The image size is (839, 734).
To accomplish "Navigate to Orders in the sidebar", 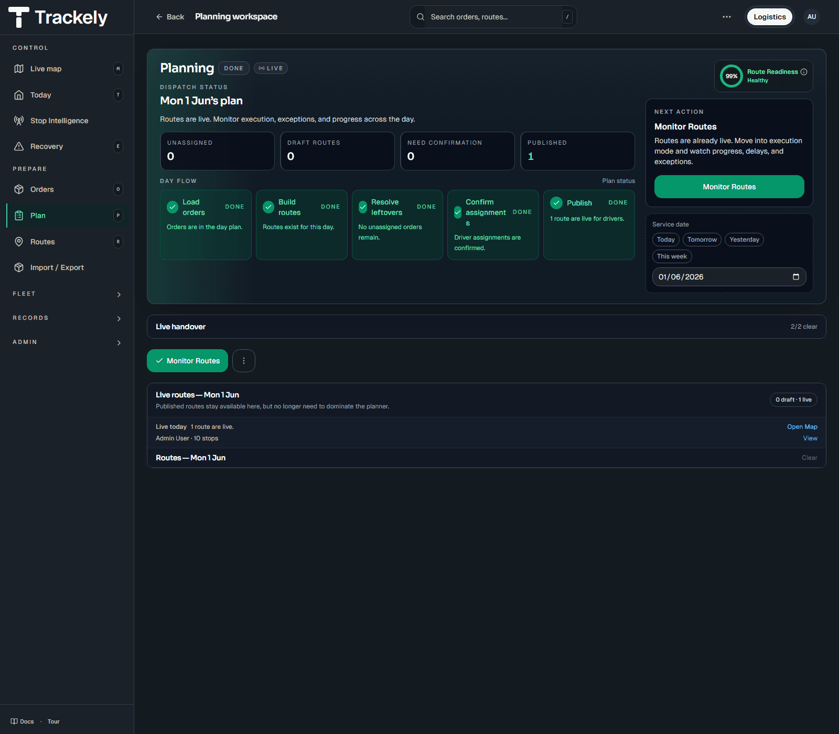I will (x=67, y=189).
